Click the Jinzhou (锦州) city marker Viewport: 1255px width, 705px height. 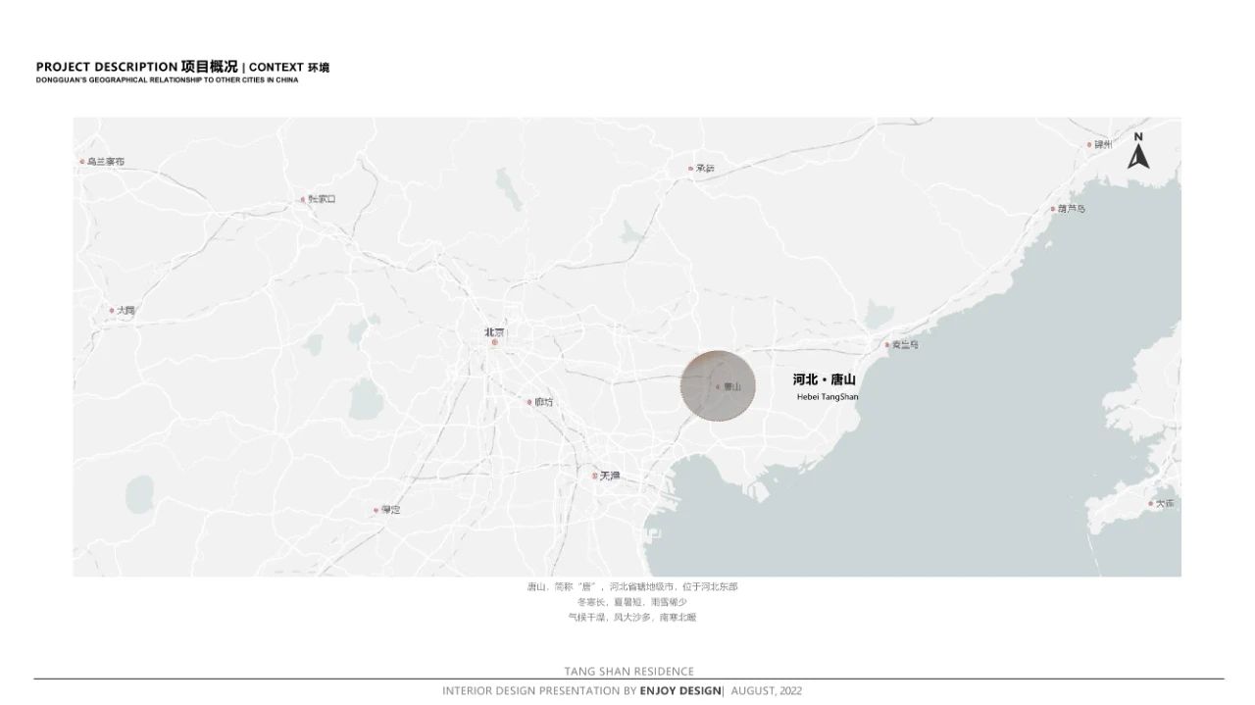point(1089,145)
